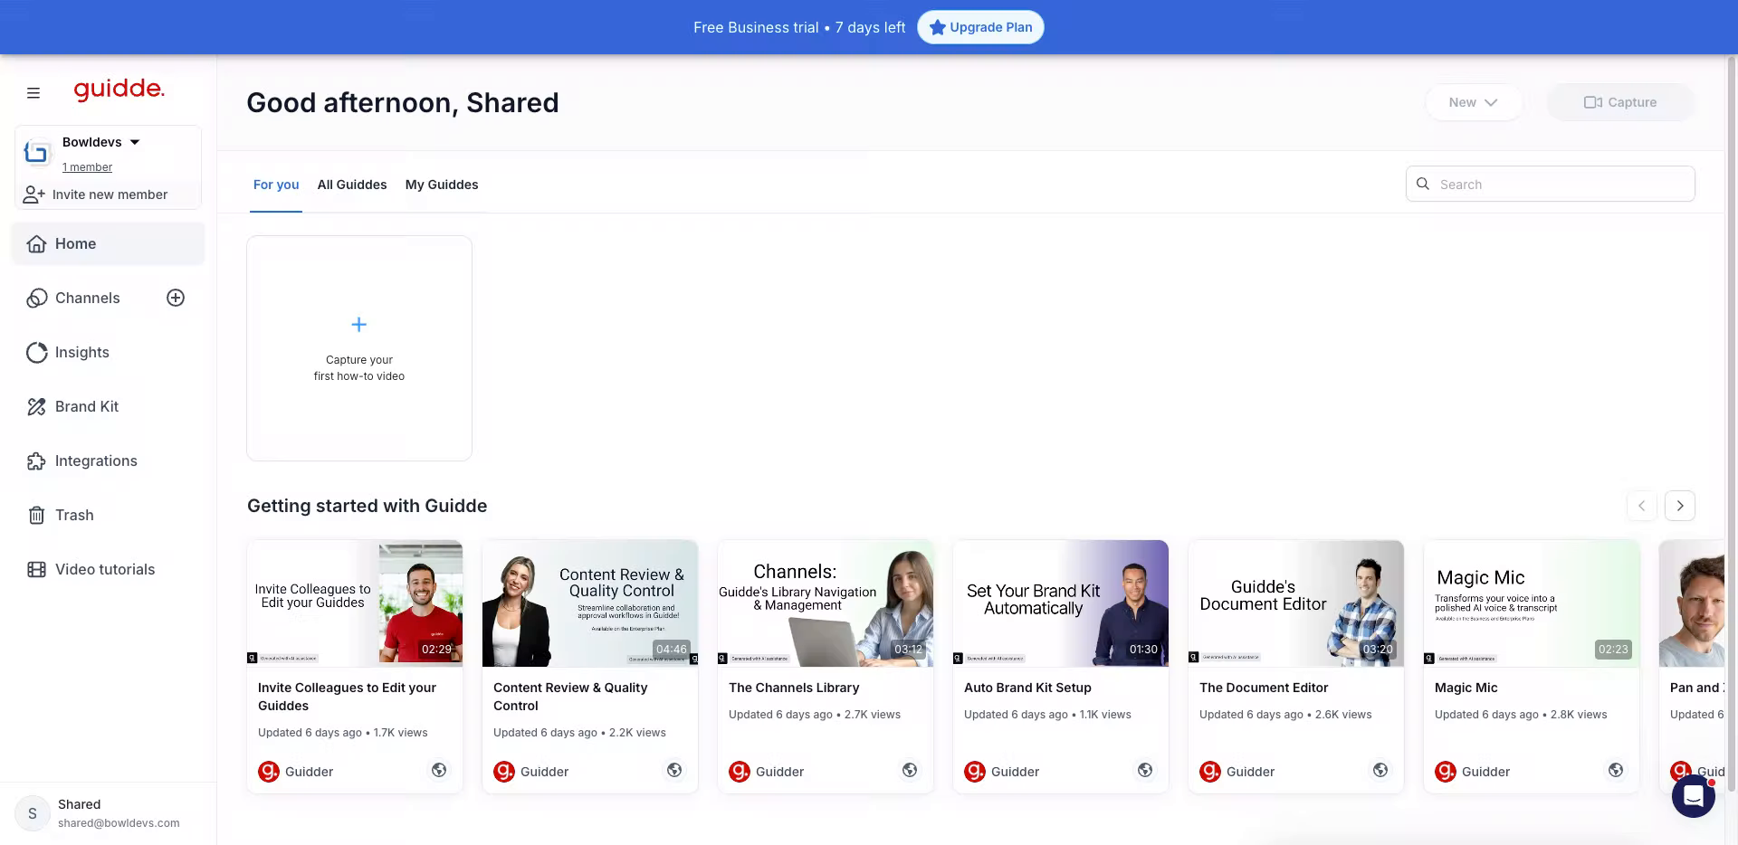Click the Magic Mic card title
The width and height of the screenshot is (1738, 845).
1466,688
